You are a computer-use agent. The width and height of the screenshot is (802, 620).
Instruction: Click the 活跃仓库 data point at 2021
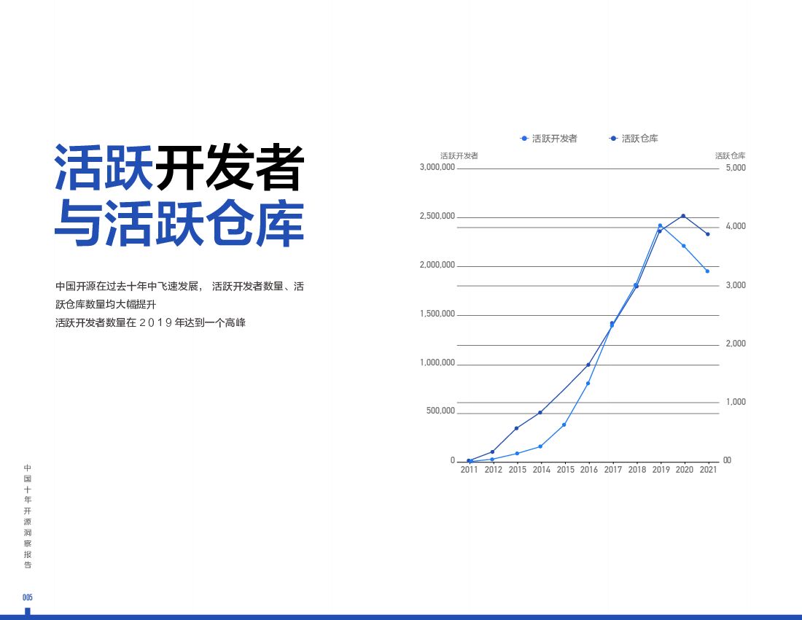(707, 234)
